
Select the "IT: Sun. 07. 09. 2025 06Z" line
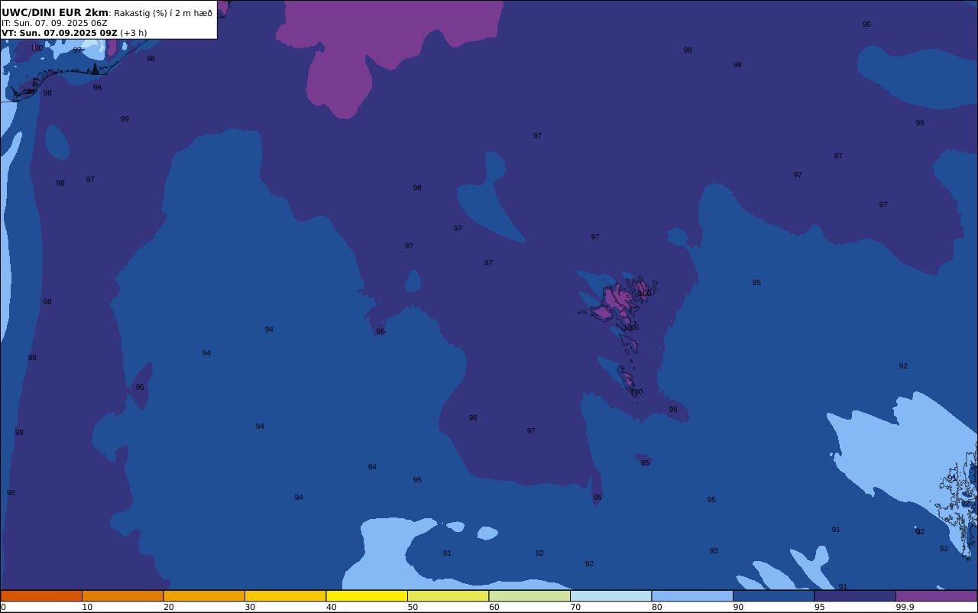54,23
